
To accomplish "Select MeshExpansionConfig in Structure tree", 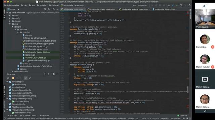I will pyautogui.click(x=21, y=93).
